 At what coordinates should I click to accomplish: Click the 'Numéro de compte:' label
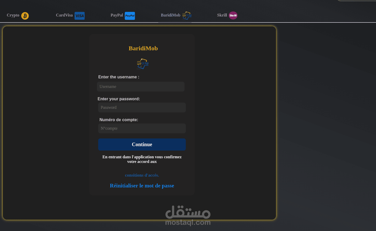click(119, 120)
